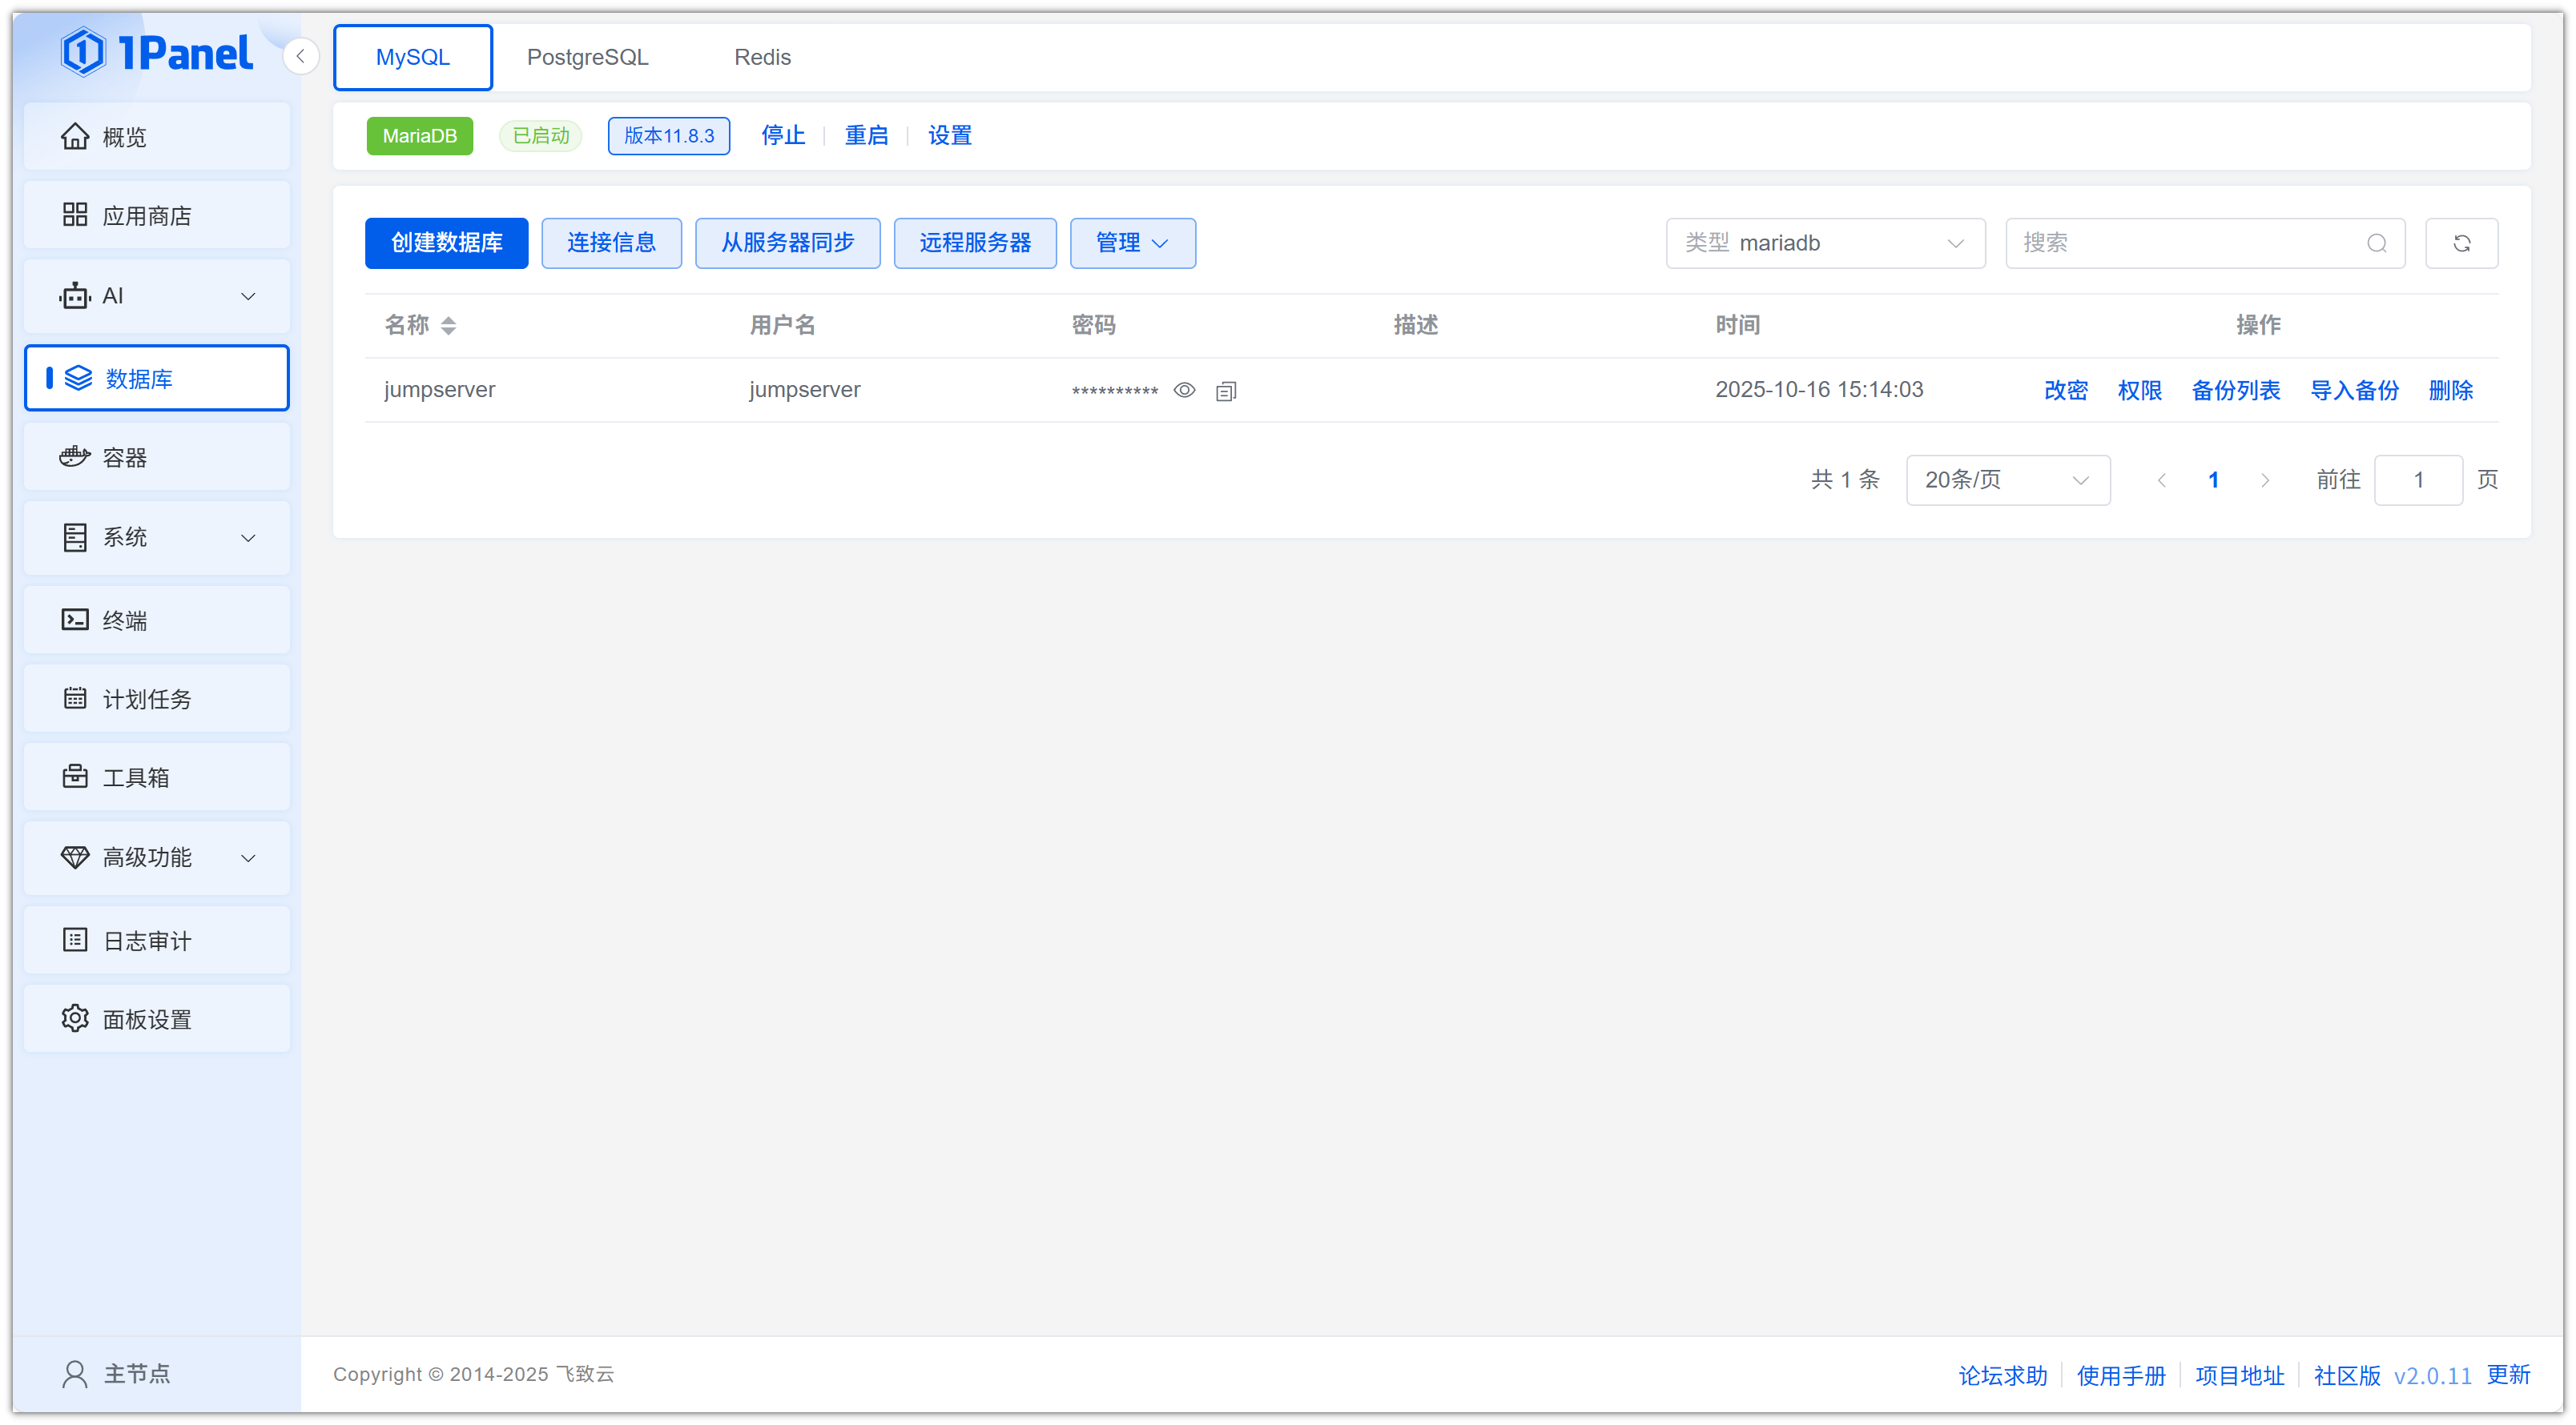Viewport: 2576px width, 1425px height.
Task: Show the jumpserver password with eye icon
Action: coord(1184,390)
